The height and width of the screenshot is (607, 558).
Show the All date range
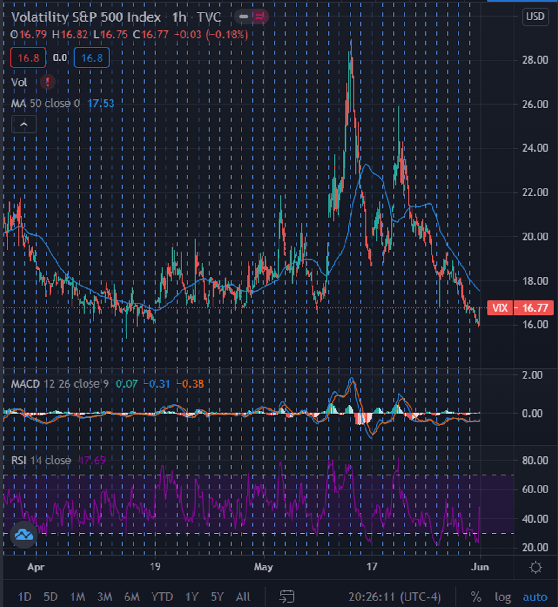pos(243,596)
